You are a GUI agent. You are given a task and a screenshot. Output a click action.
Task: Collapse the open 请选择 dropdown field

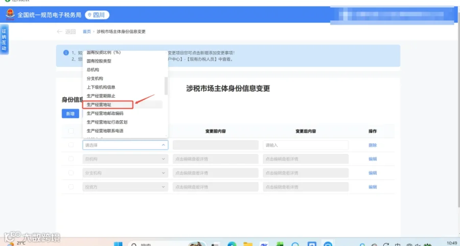coord(125,145)
